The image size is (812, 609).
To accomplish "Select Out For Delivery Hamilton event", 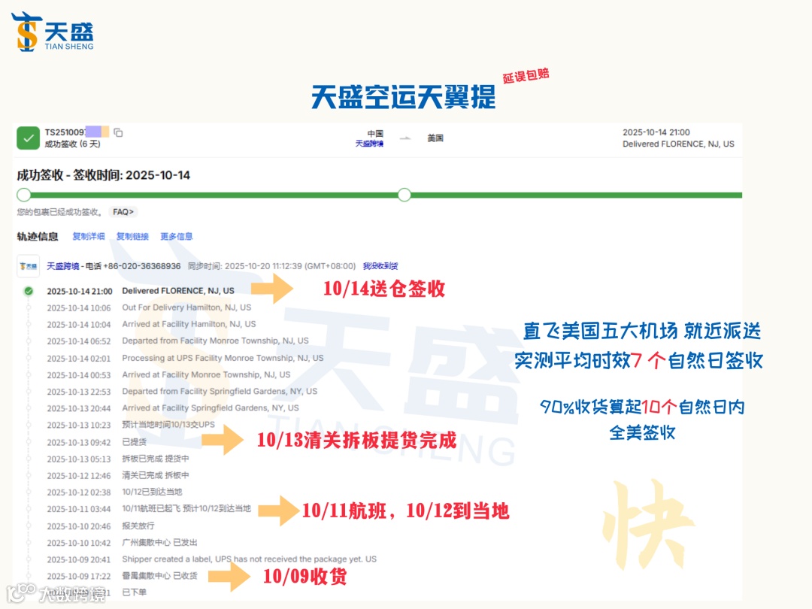I will coord(186,308).
